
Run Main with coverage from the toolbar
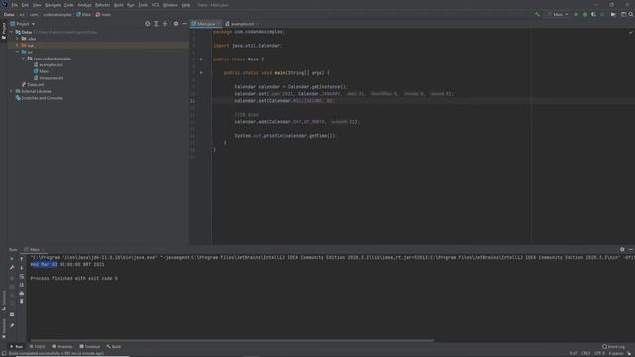tap(593, 14)
